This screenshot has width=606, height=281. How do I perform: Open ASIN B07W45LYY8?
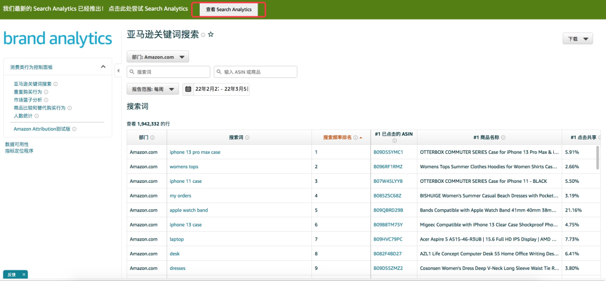[x=388, y=181]
